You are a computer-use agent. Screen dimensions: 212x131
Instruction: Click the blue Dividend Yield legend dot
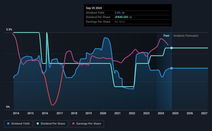(x=8, y=124)
